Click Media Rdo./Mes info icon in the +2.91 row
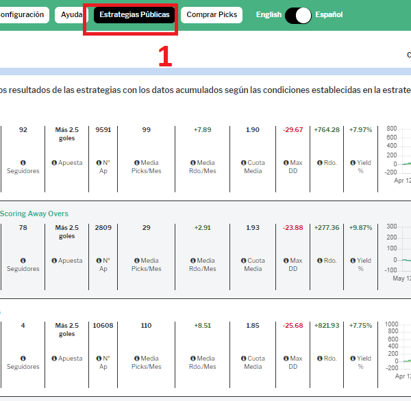Image resolution: width=411 pixels, height=401 pixels. coord(193,261)
